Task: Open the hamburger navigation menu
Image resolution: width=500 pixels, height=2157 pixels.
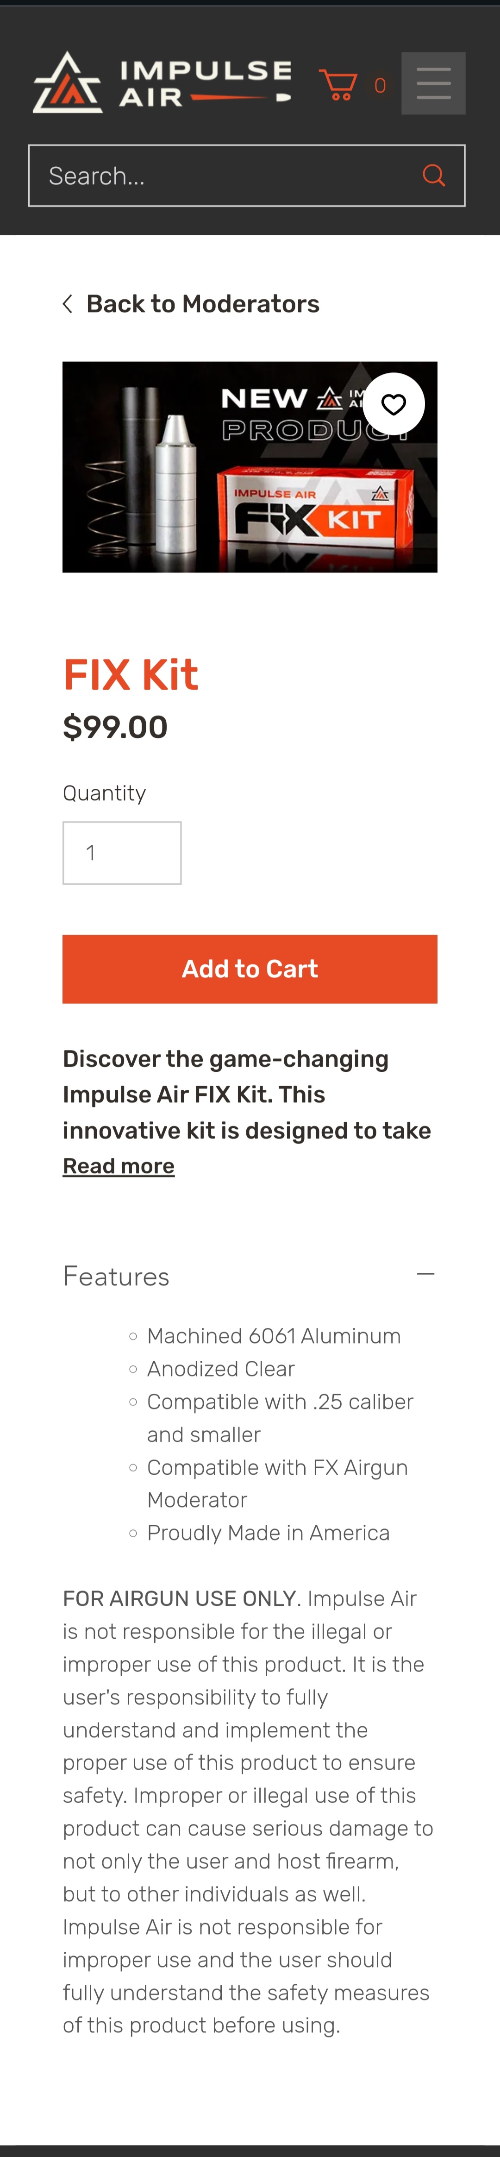Action: coord(433,83)
